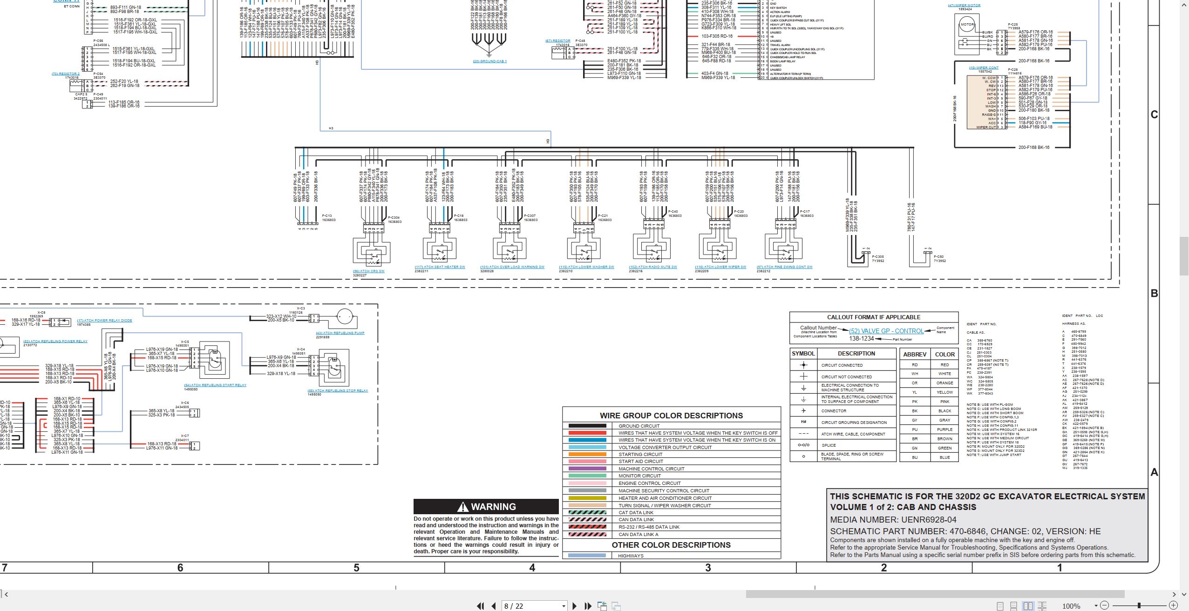Open the (117) ATCH SEAT HEATER SW link
The image size is (1189, 611).
click(x=440, y=267)
